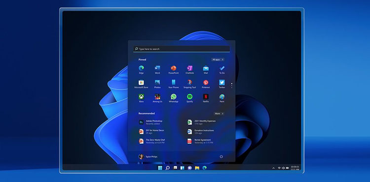Click the Start button on the taskbar

(x=160, y=168)
